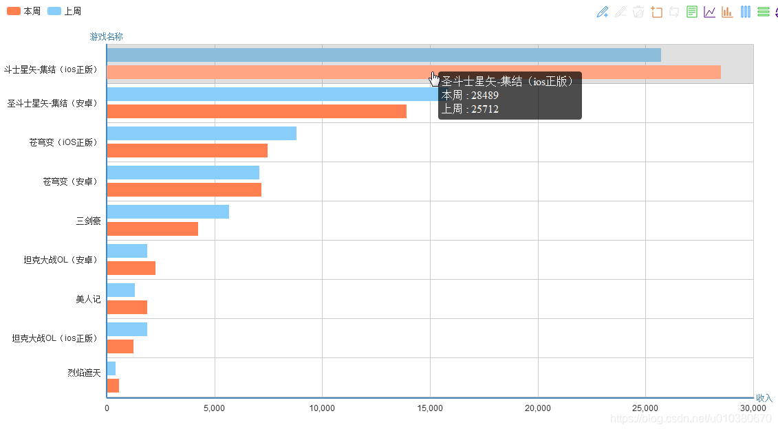Click axis label 坦克大战OL（ios正版）
This screenshot has width=778, height=431.
click(x=54, y=338)
